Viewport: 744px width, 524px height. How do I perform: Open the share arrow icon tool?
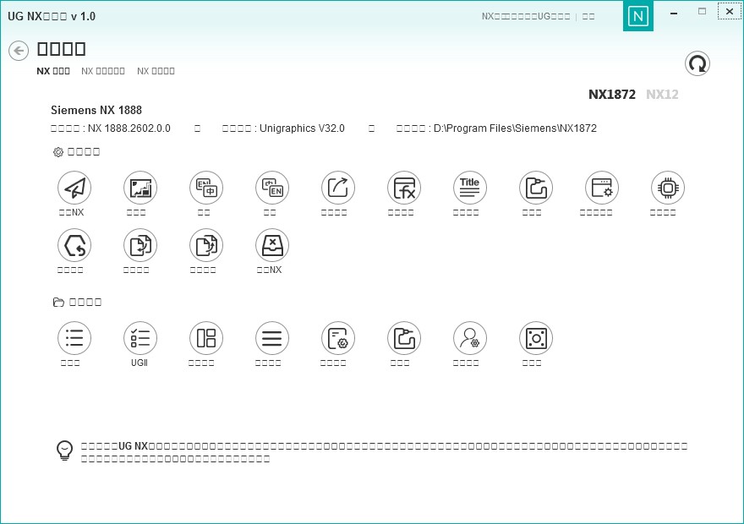click(x=338, y=188)
